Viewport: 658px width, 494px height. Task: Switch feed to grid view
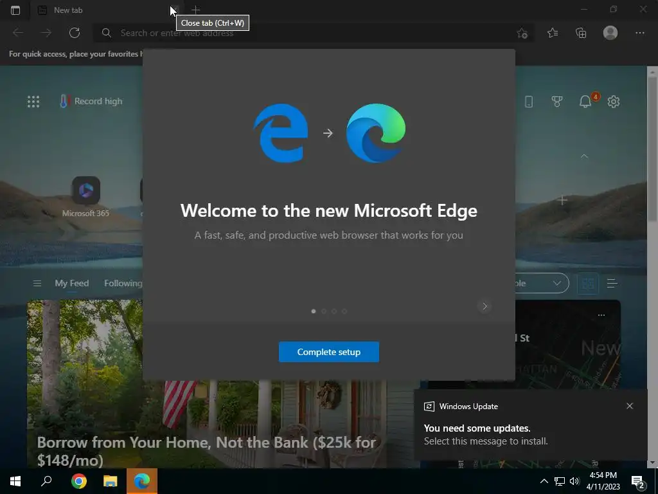[x=588, y=284]
